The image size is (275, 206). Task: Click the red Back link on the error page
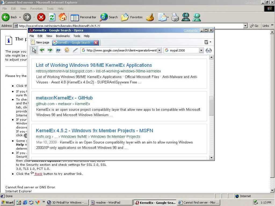38,174
